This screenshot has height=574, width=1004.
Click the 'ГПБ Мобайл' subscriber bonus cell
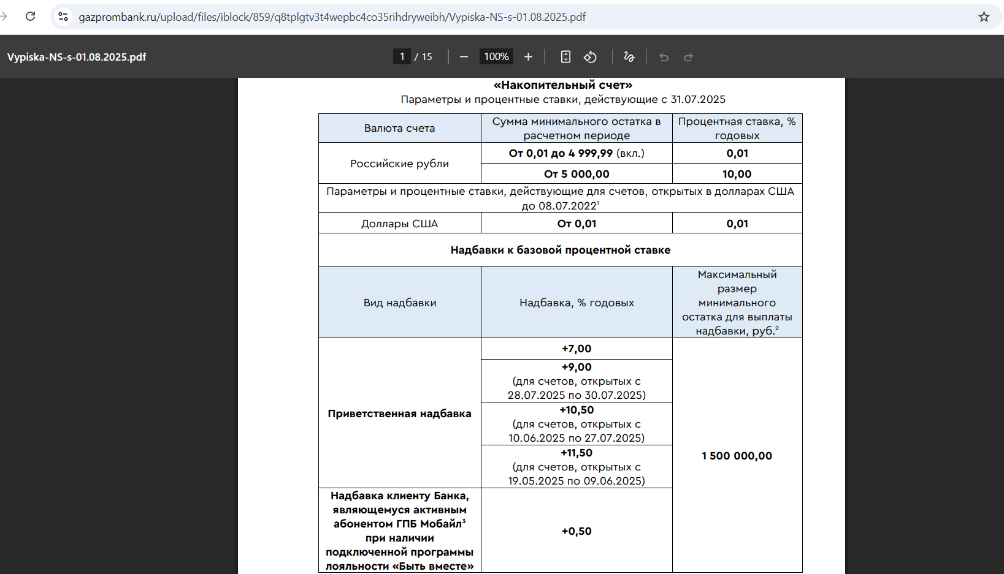(x=399, y=531)
